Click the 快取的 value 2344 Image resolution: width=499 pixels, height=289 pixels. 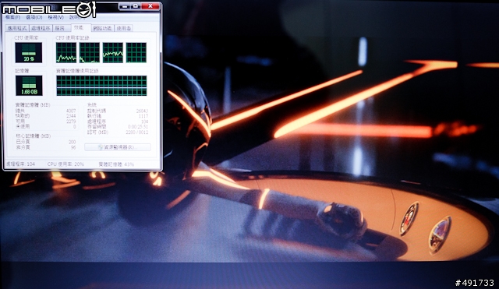coord(71,116)
